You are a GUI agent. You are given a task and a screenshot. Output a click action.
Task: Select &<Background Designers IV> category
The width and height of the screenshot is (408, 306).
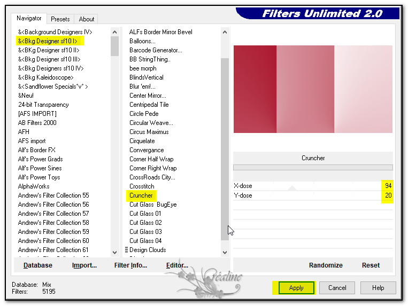coord(55,32)
